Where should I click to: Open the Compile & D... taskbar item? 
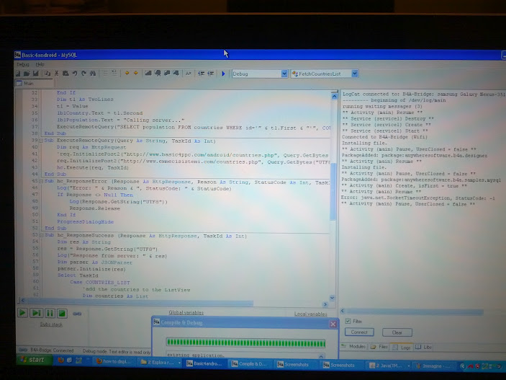pos(249,364)
